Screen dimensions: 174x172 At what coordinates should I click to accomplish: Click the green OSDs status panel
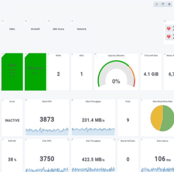(x=12, y=72)
